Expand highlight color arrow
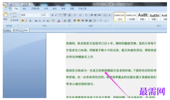 (x=56, y=21)
